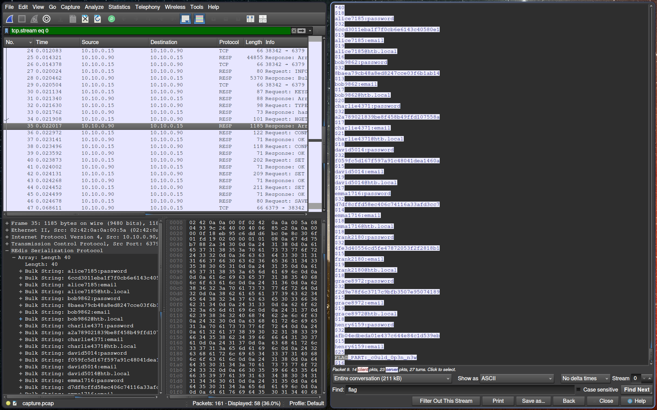Open the display filter history dropdown
Screen dimensions: 657x410
(310, 31)
